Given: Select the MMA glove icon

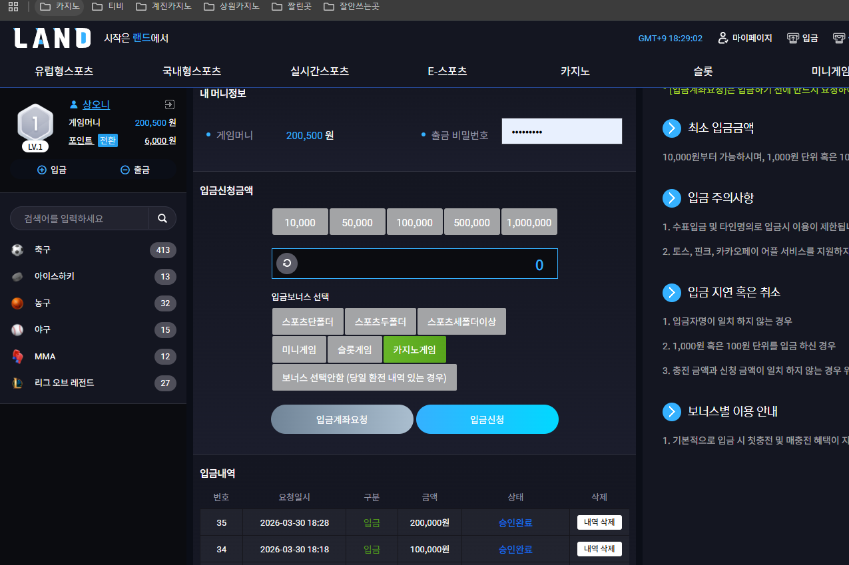Looking at the screenshot, I should click(x=17, y=357).
